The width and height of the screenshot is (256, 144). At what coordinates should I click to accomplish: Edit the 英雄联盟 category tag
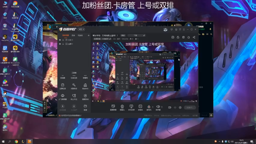click(102, 39)
